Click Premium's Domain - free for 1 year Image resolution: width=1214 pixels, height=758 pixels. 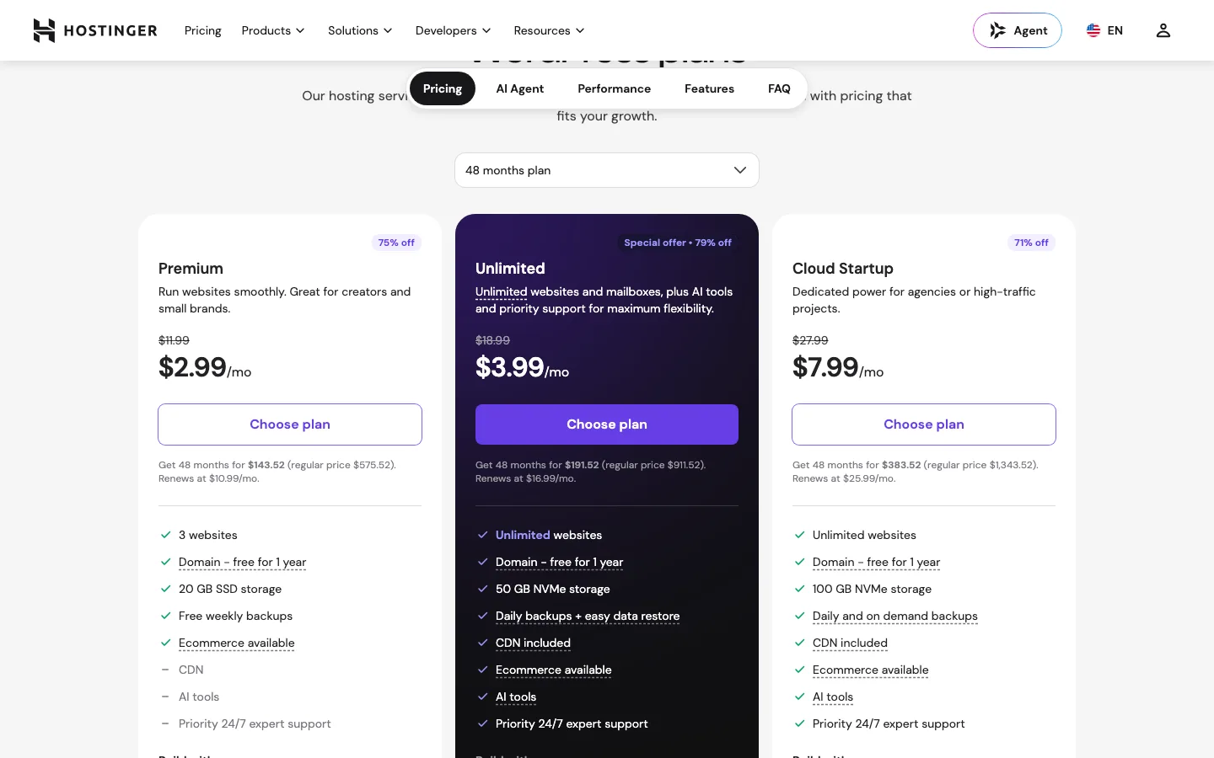tap(242, 562)
